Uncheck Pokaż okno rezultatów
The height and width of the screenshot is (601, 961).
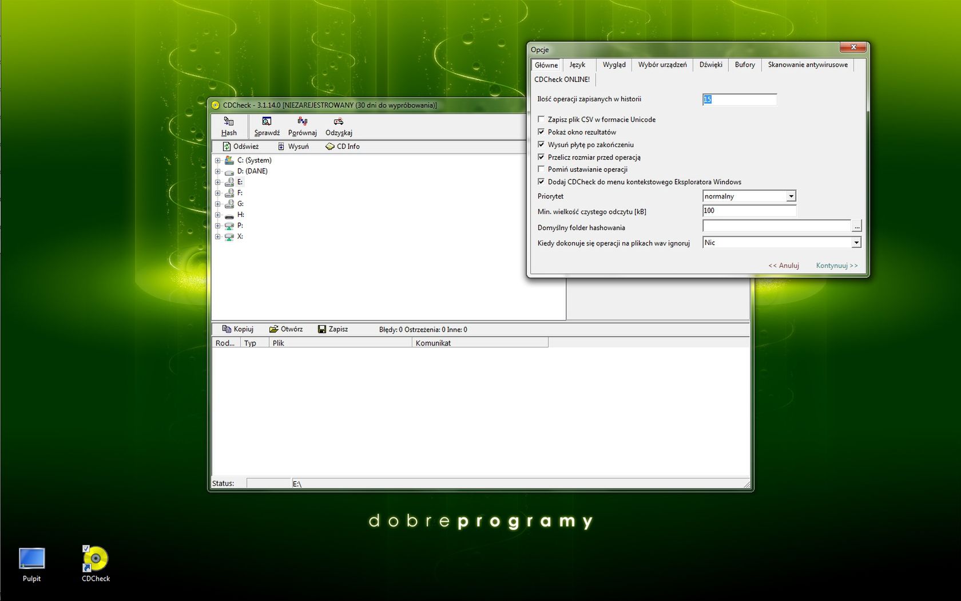541,132
